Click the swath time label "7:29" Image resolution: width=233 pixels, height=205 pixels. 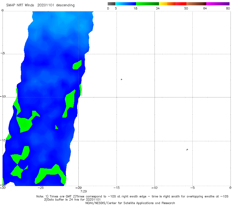83,191
